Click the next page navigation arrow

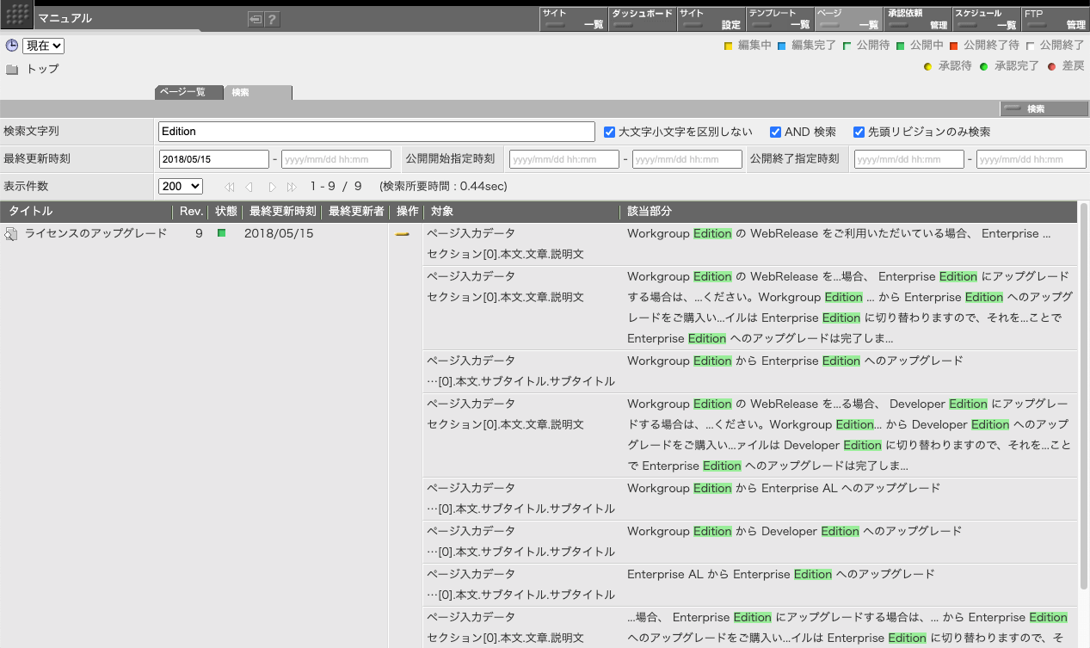pos(272,187)
